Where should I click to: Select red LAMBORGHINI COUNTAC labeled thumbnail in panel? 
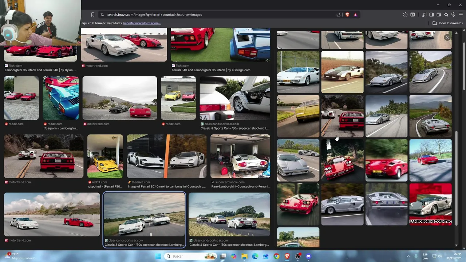pos(430,204)
